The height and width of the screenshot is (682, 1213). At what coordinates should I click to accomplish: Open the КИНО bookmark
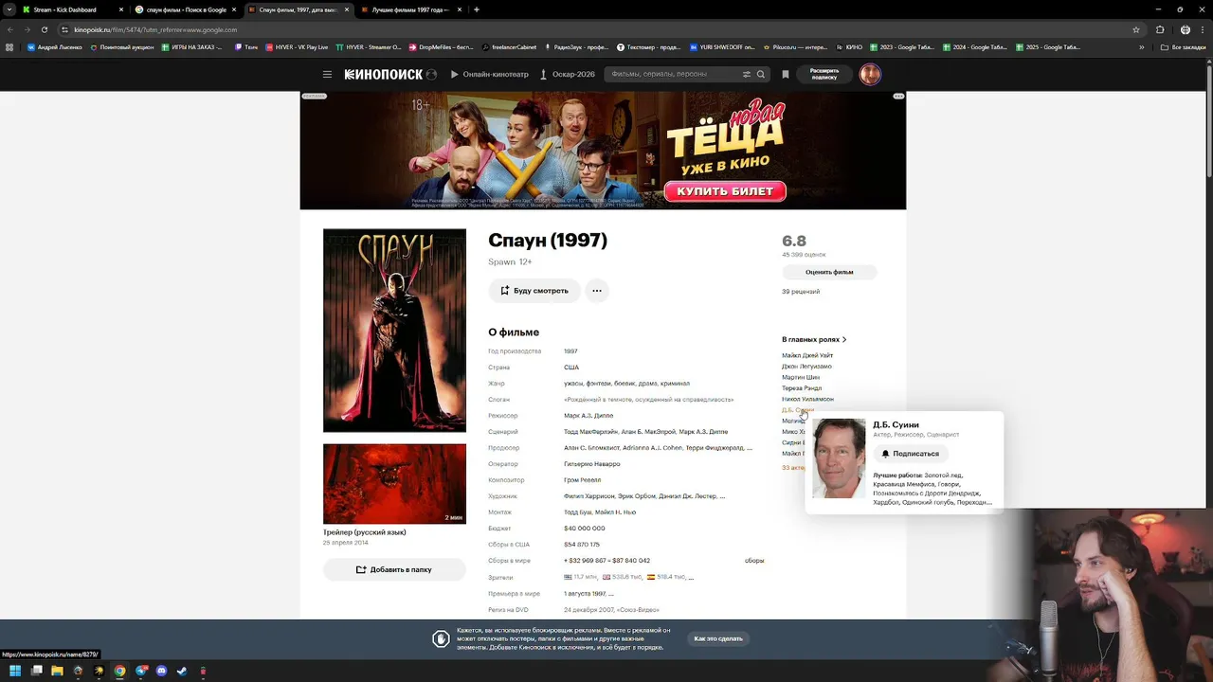[848, 47]
